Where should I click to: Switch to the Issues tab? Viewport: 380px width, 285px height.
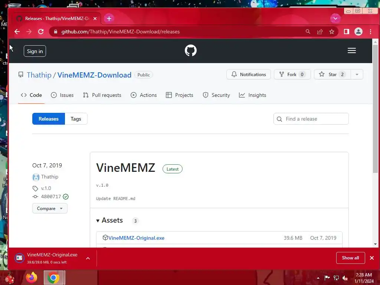pyautogui.click(x=62, y=95)
